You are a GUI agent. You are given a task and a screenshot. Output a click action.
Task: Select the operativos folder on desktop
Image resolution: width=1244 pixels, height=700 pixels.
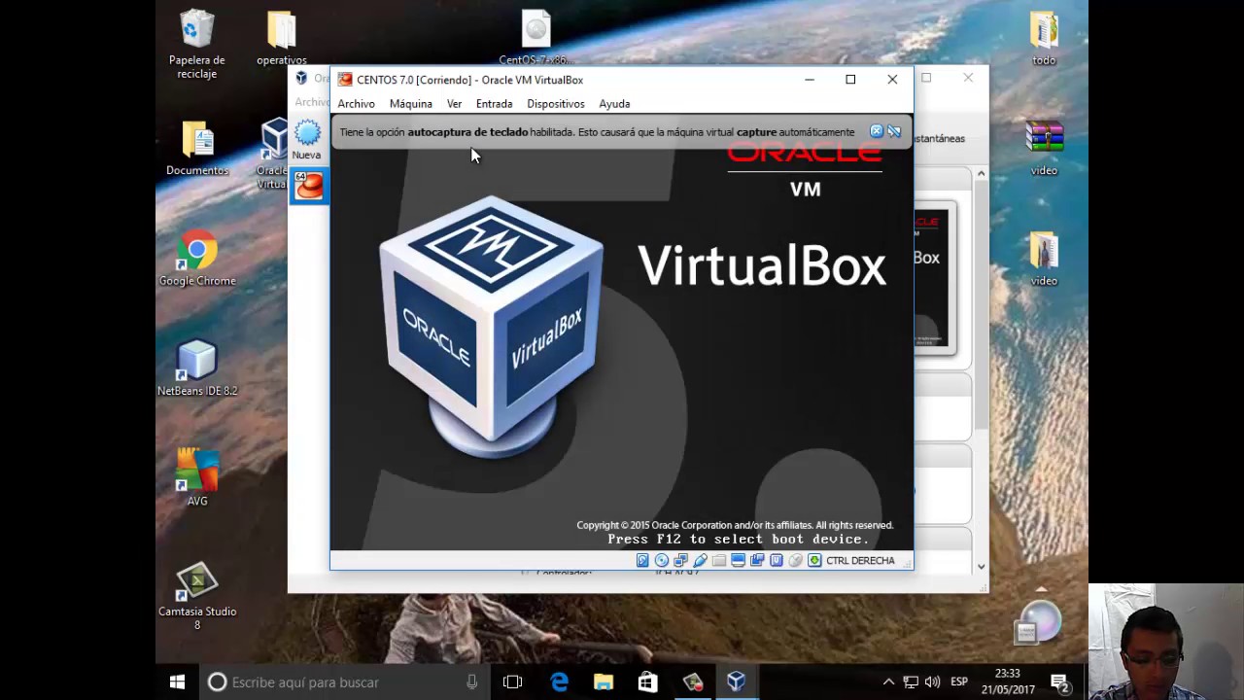pos(282,38)
